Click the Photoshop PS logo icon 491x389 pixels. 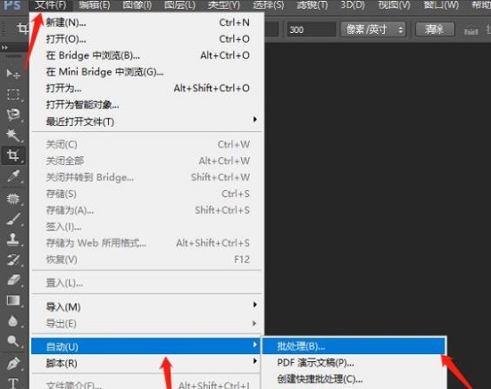tap(12, 5)
